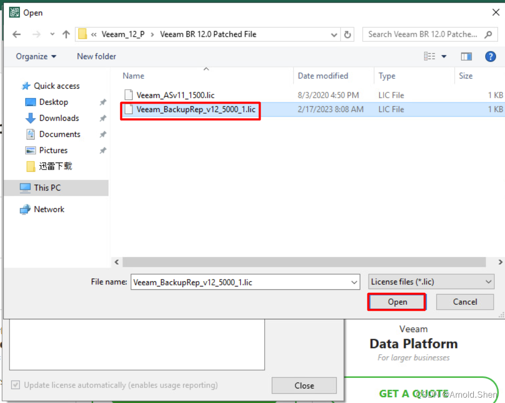This screenshot has height=403, width=505.
Task: Click horizontal scrollbar left arrow
Action: pos(117,262)
